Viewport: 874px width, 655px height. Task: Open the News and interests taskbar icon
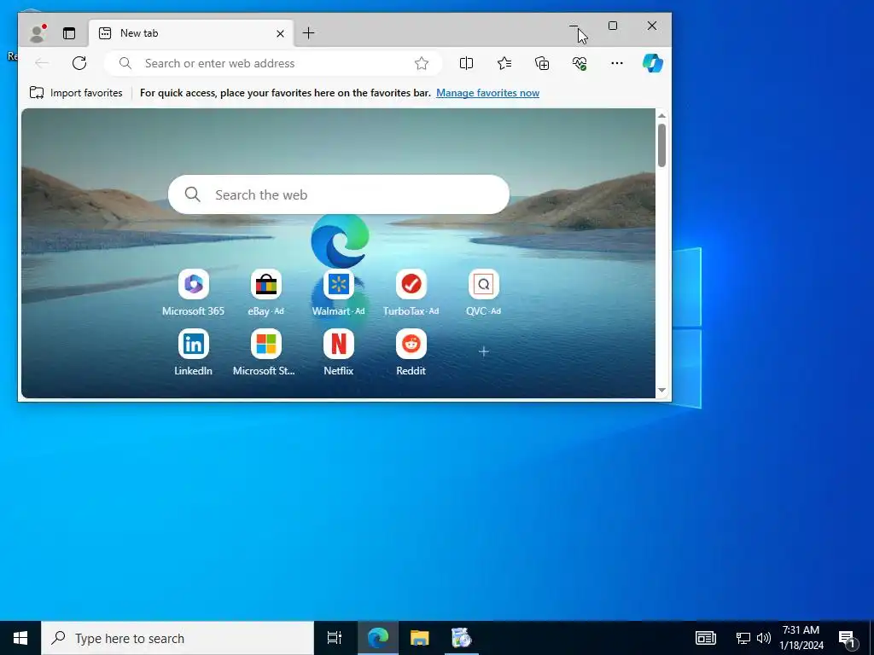coord(706,638)
